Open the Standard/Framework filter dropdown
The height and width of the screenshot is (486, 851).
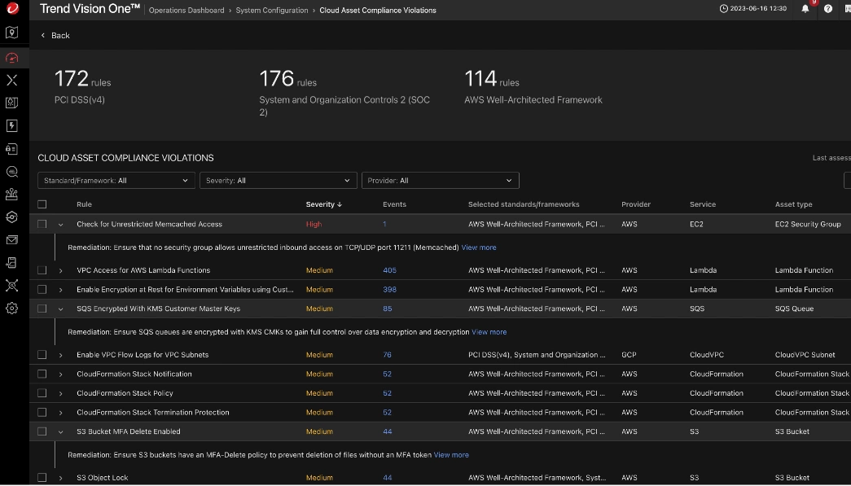click(116, 181)
